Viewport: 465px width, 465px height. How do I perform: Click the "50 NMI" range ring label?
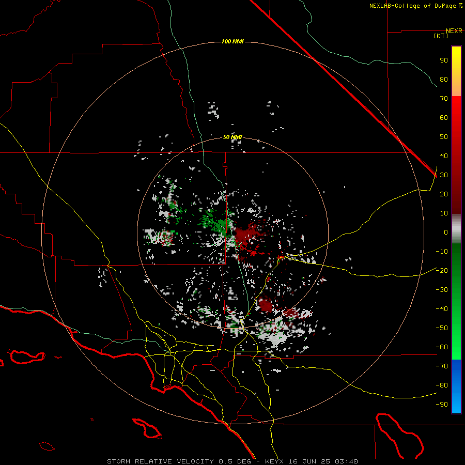tap(233, 137)
